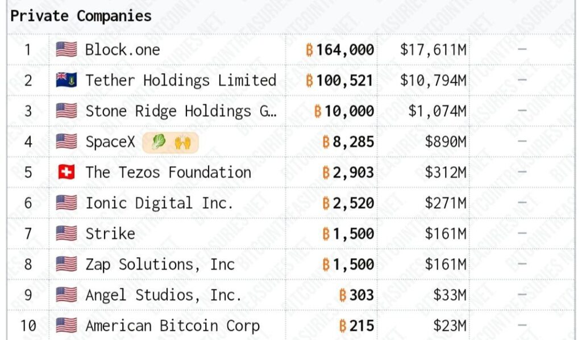Open the SpaceX company page
582x340 pixels.
pyautogui.click(x=110, y=142)
